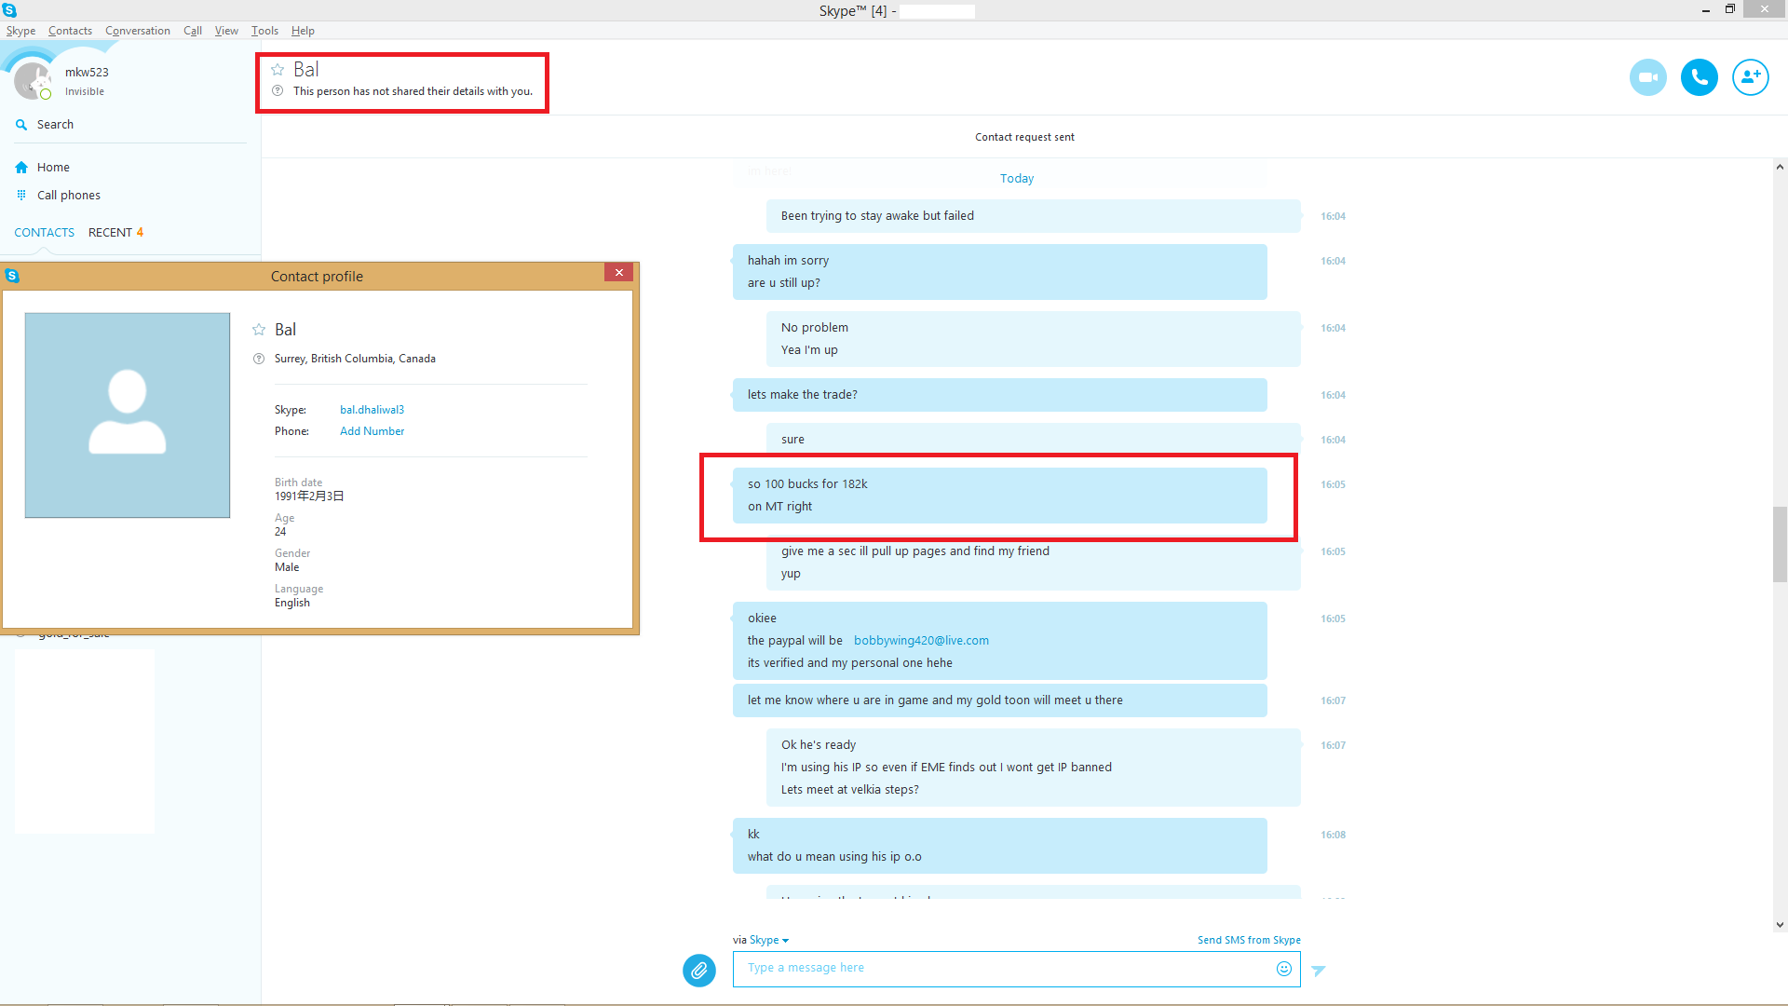This screenshot has width=1788, height=1006.
Task: Click the Invisible status text
Action: click(x=85, y=92)
